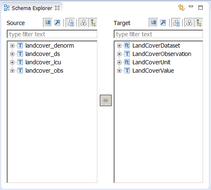The width and height of the screenshot is (211, 190).
Task: Click the center mapping arrow button
Action: [x=106, y=100]
